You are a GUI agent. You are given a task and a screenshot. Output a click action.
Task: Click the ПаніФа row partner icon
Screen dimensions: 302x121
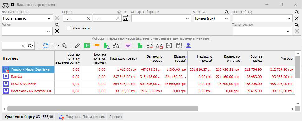click(x=6, y=77)
